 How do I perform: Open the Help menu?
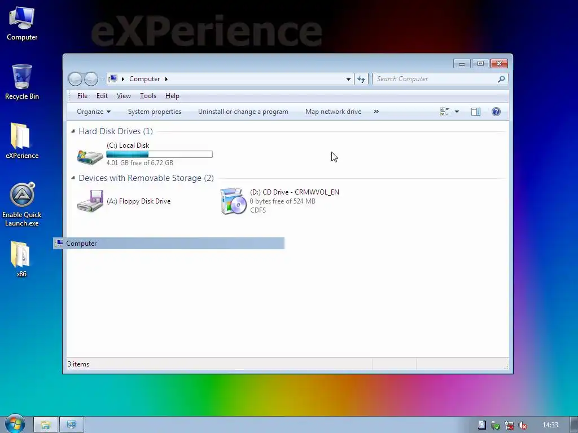coord(172,96)
